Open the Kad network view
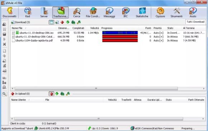Screen dimensions: 208x131 (28, 12)
